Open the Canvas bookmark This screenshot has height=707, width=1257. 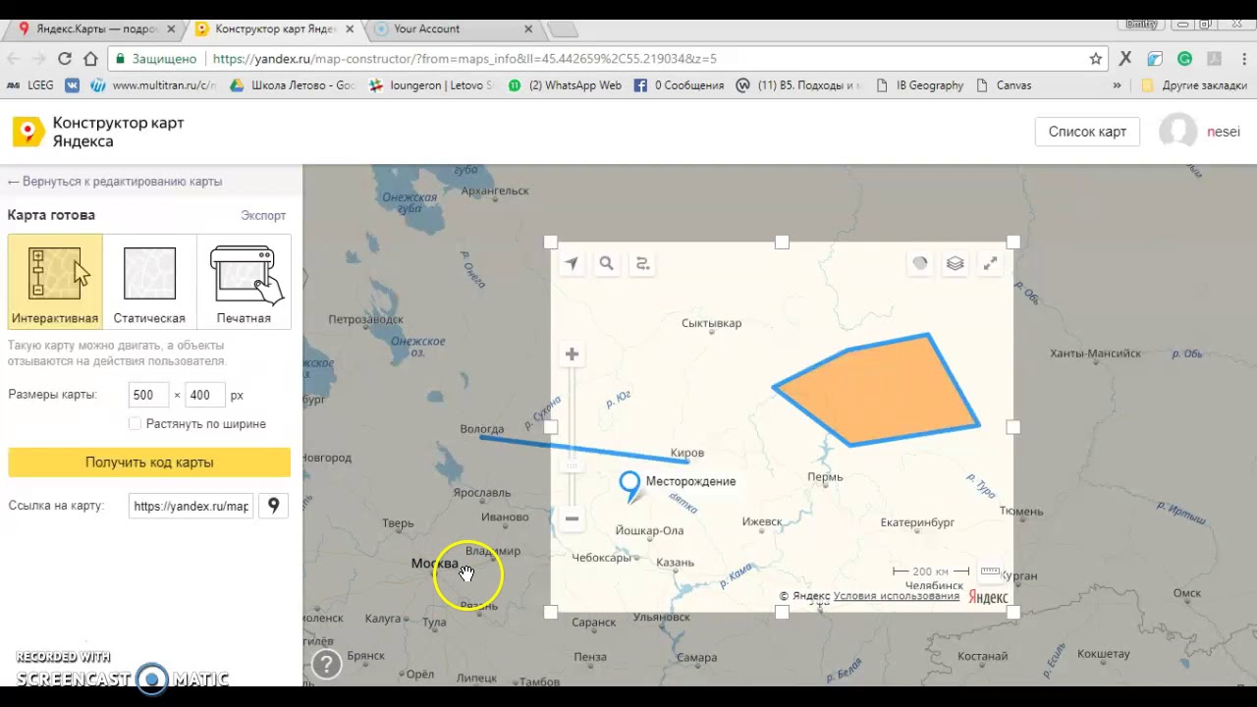click(1004, 85)
